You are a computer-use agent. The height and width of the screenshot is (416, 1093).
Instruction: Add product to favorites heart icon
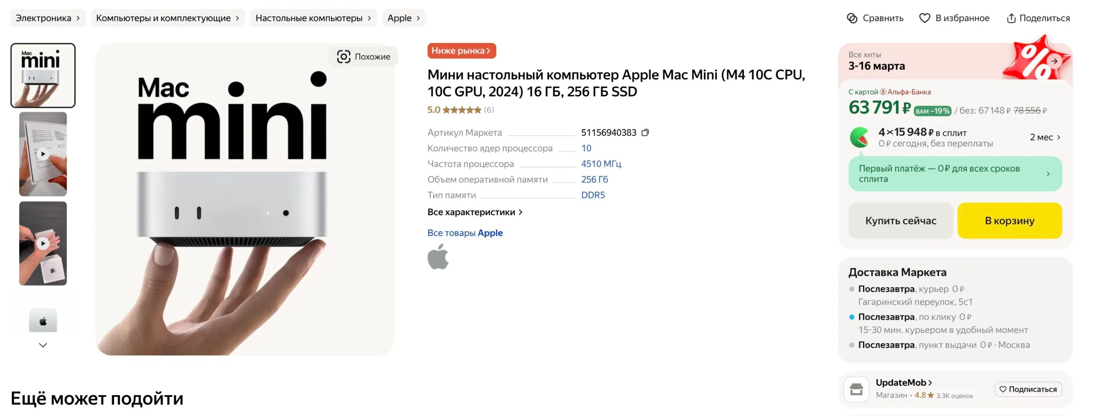pos(924,18)
